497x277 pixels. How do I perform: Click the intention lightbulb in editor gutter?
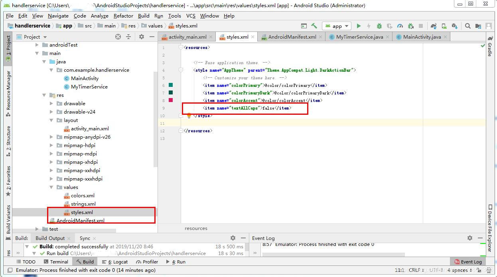[189, 116]
